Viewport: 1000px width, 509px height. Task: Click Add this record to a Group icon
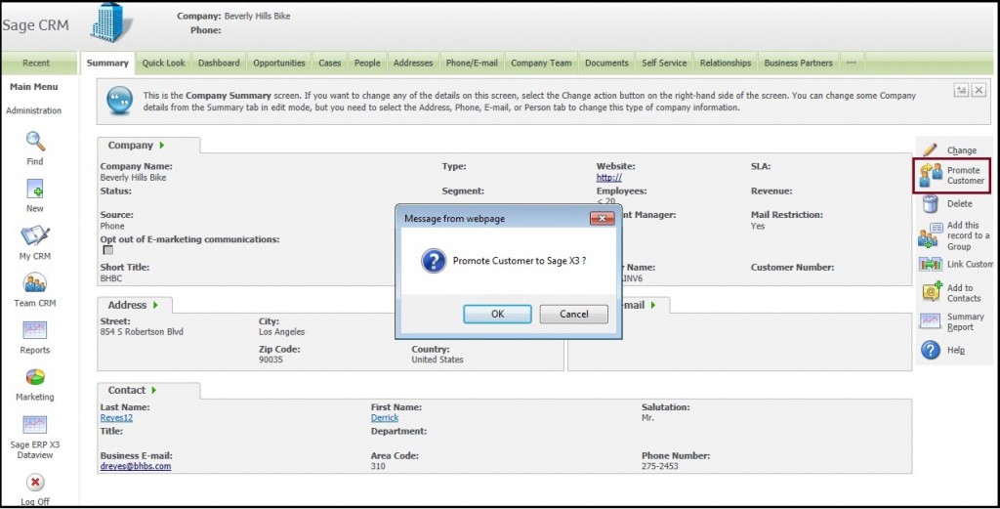point(931,235)
